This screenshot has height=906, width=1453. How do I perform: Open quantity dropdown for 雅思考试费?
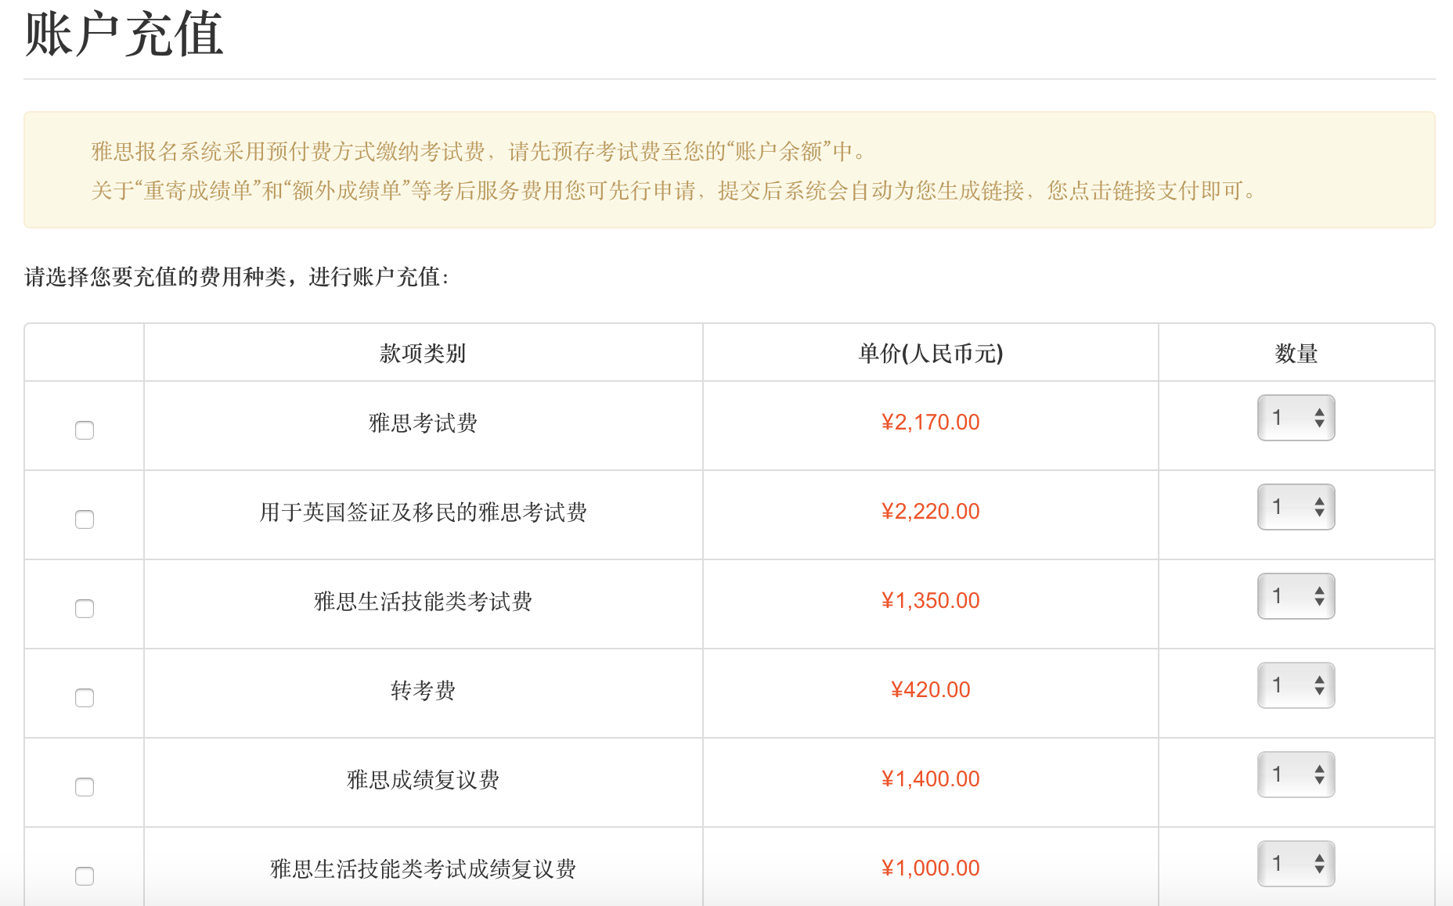pos(1296,418)
